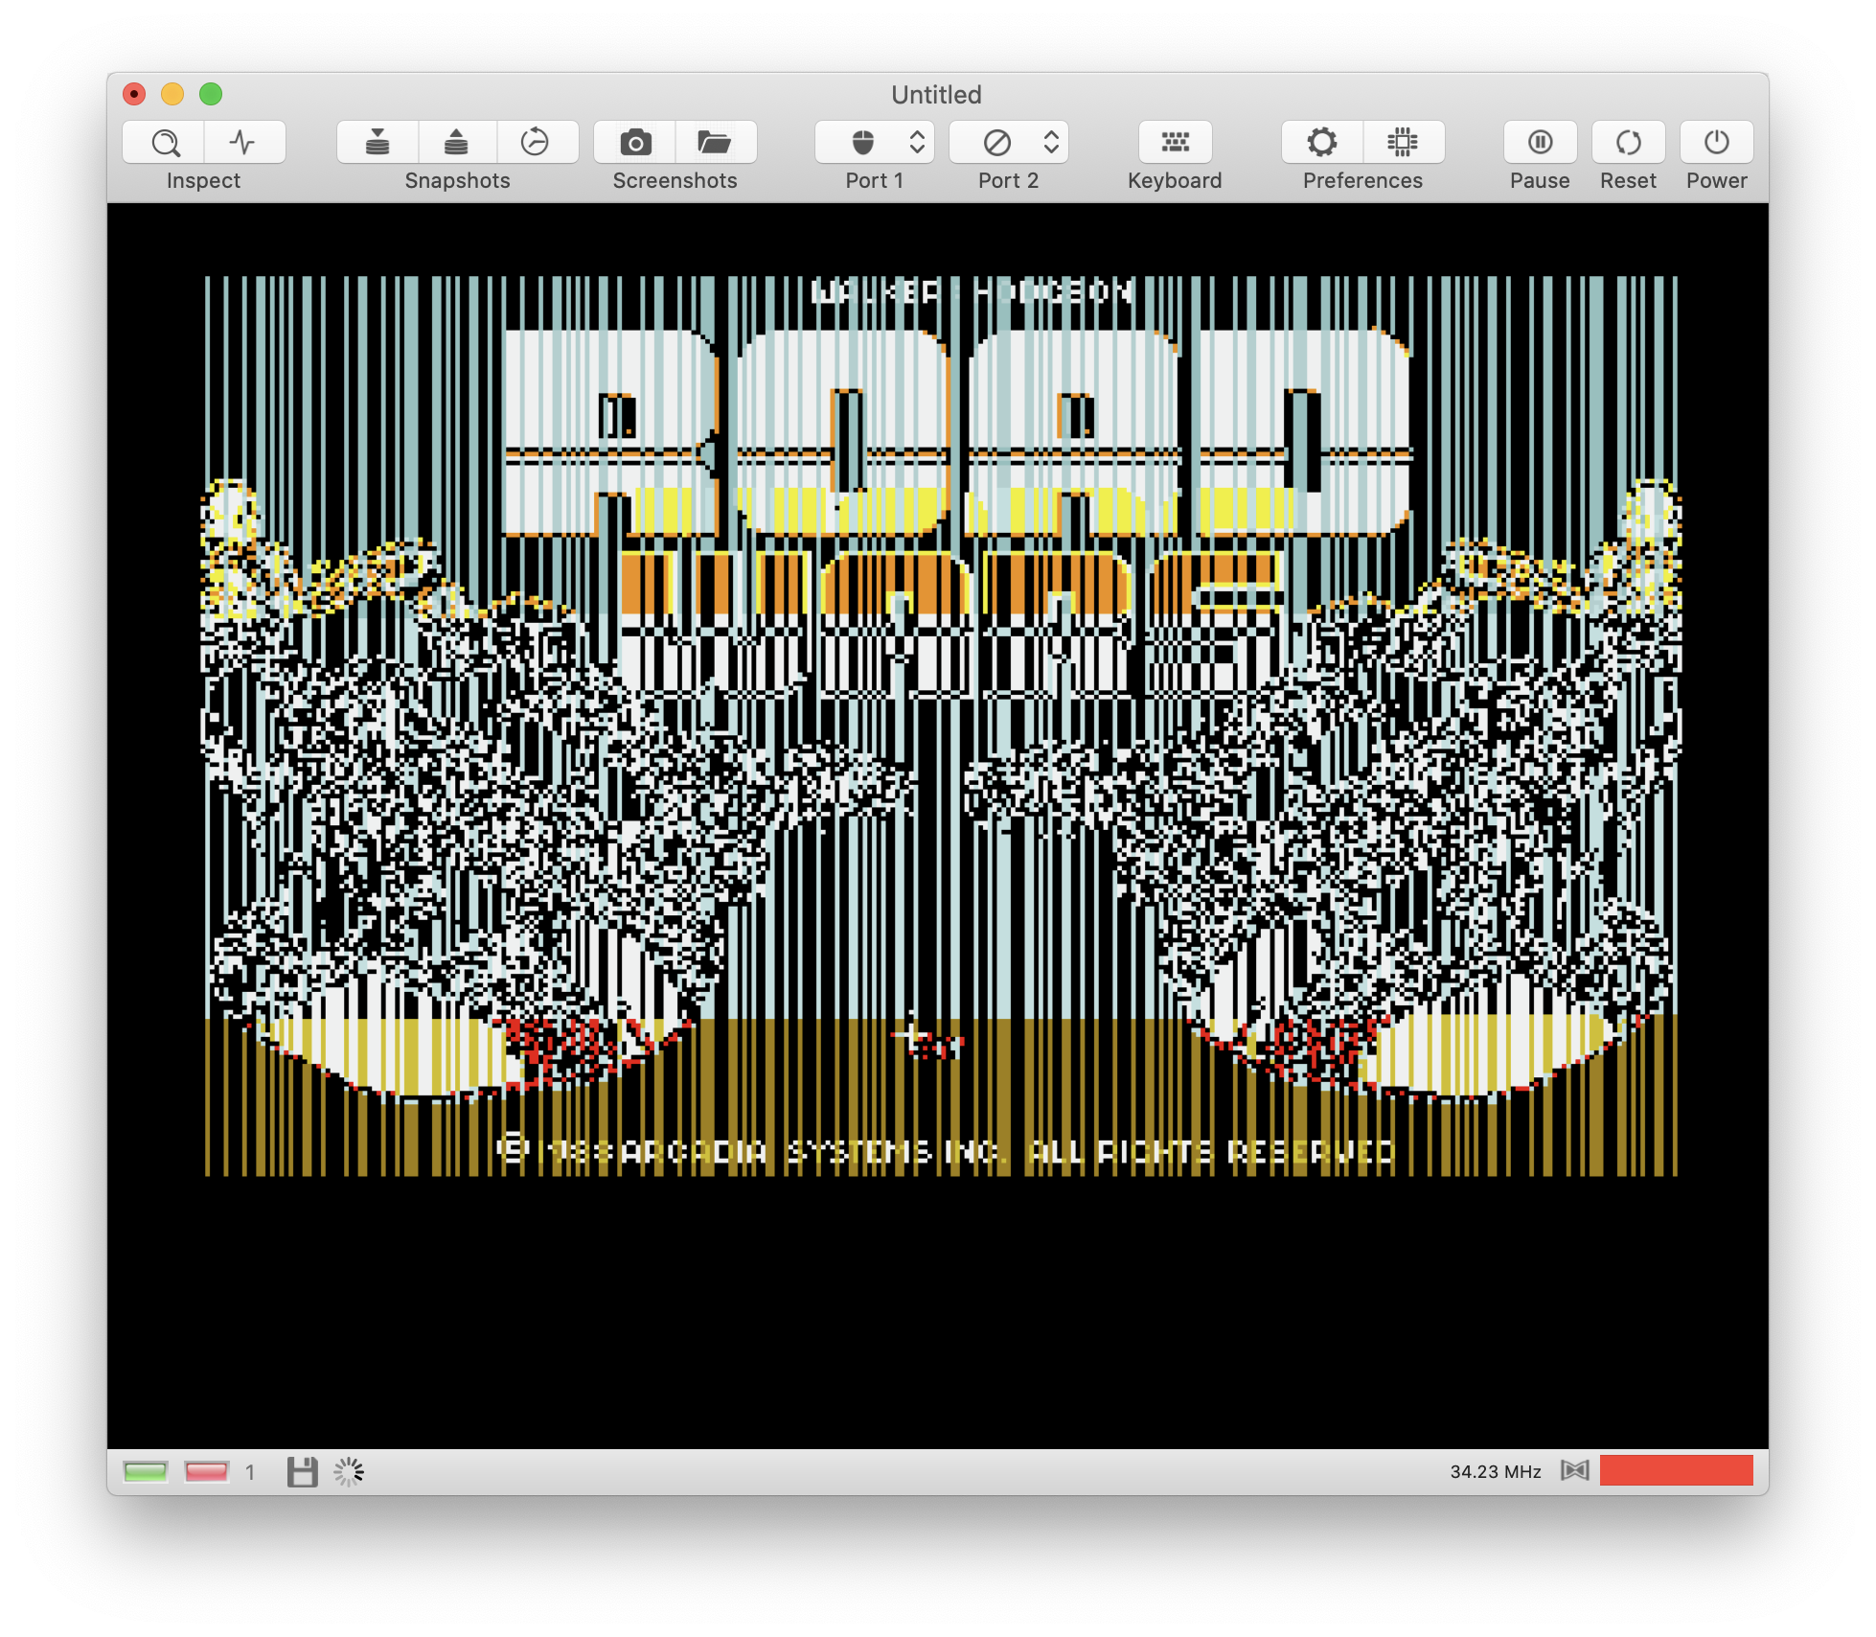Click the spinning activity indicator
Viewport: 1876px width, 1637px height.
[x=349, y=1472]
